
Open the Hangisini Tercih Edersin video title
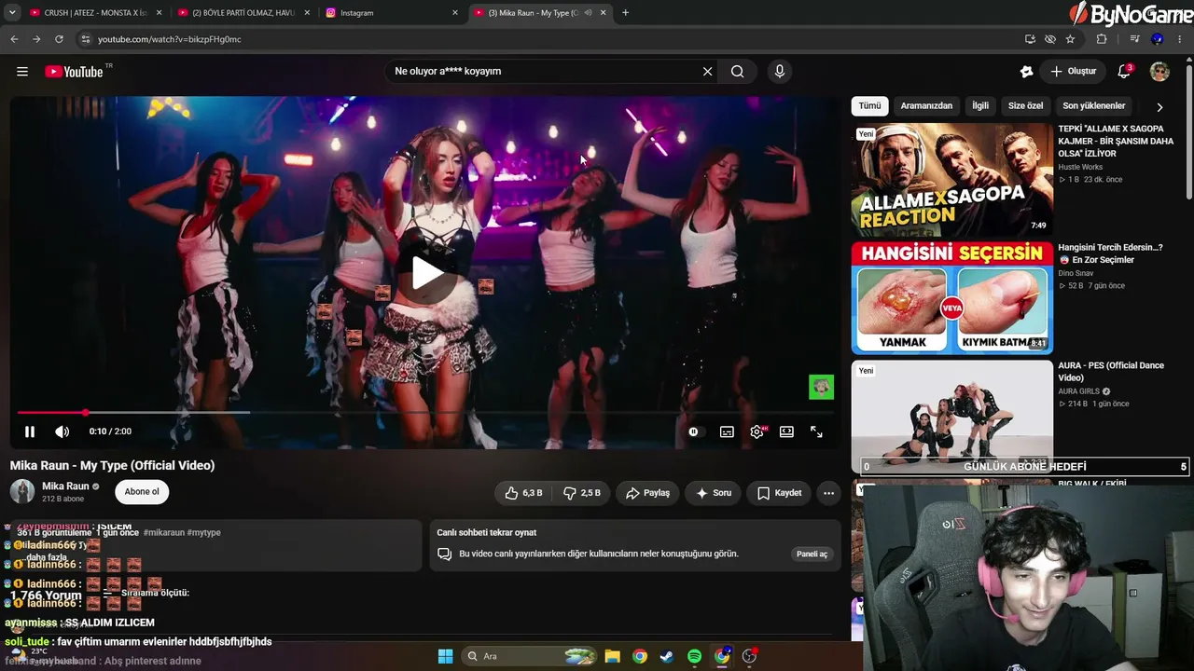click(1110, 253)
